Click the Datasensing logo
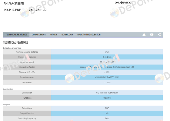Screen dimensions: 170x121 tap(123, 3)
